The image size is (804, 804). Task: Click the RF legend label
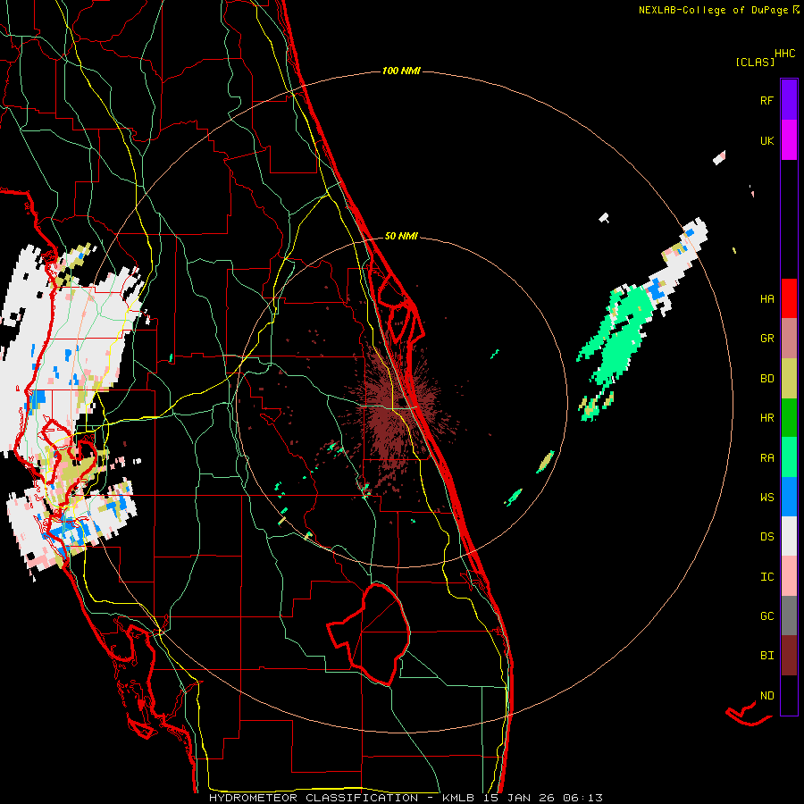[x=766, y=100]
